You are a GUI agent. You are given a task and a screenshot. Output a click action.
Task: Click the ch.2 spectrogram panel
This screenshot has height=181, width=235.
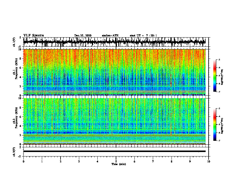(x=115, y=121)
